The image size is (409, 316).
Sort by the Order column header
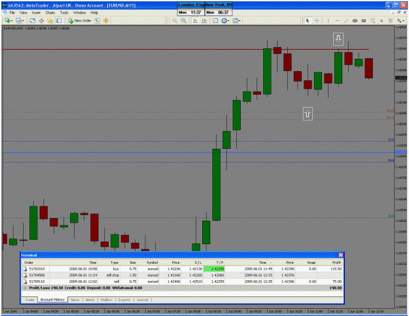[x=29, y=262]
